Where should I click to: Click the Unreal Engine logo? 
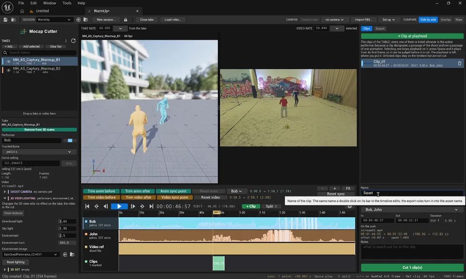pyautogui.click(x=7, y=7)
